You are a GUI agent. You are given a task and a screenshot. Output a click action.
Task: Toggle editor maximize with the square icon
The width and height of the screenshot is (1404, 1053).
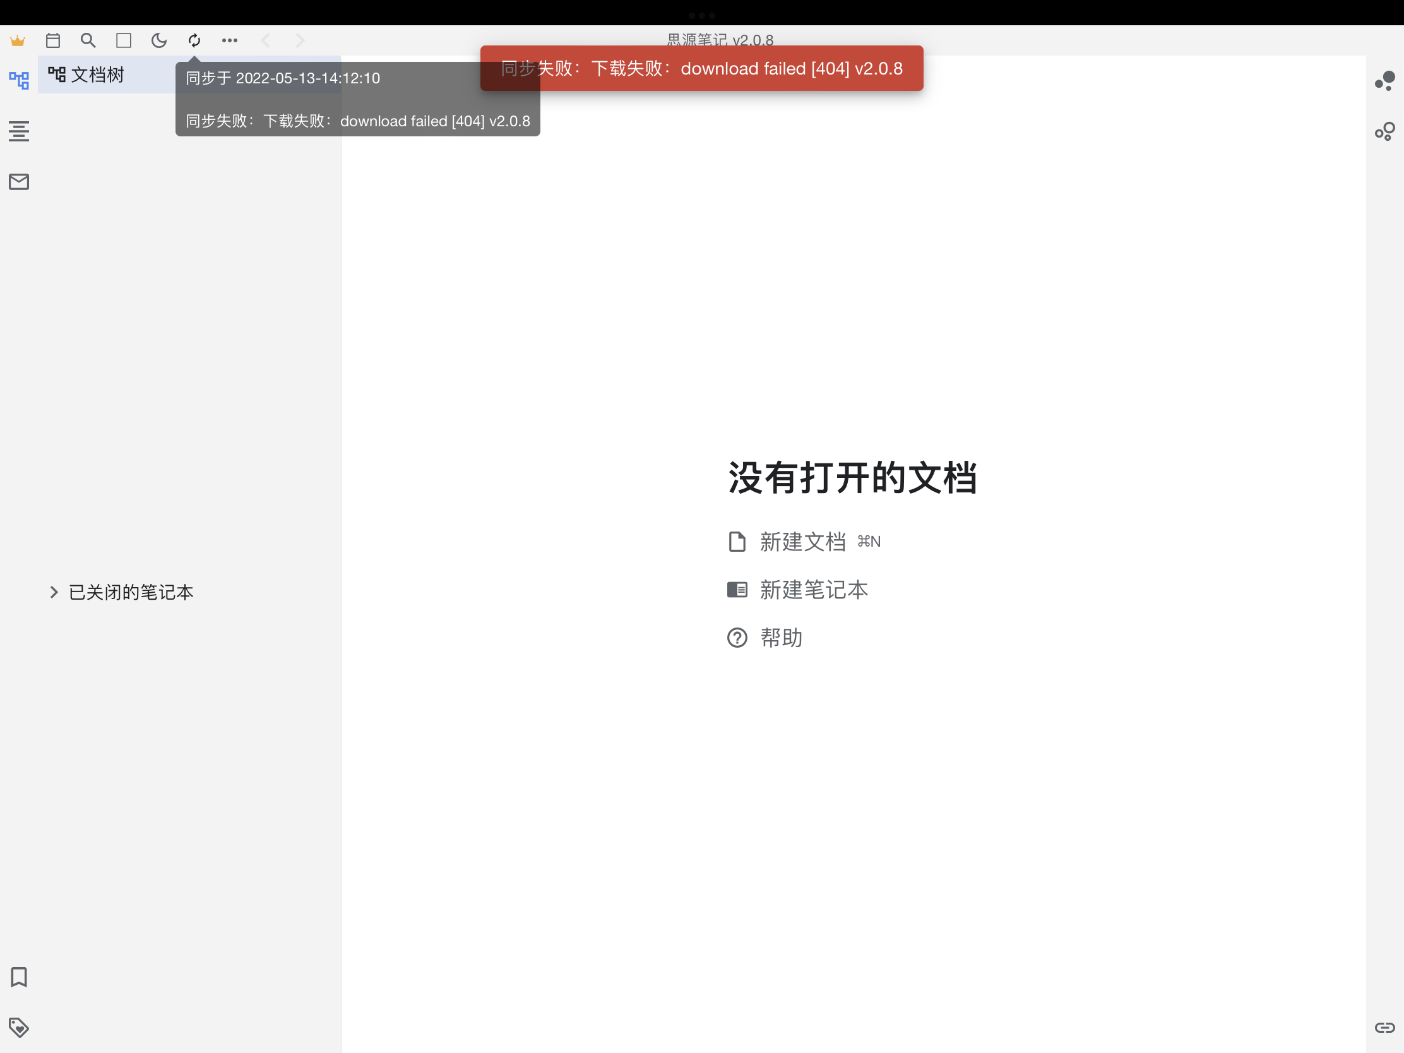click(x=124, y=40)
